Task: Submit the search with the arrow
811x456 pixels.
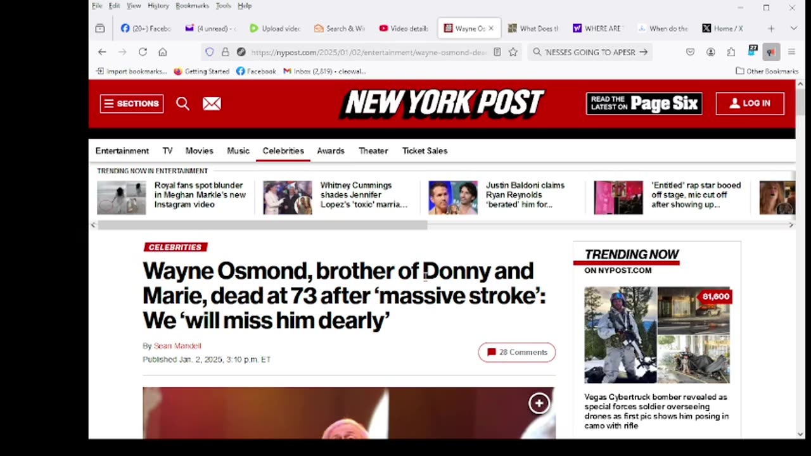Action: click(644, 52)
